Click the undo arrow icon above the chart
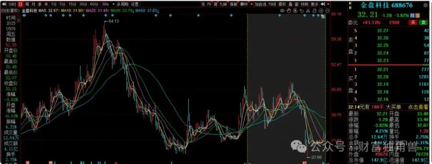Image resolution: width=432 pixels, height=164 pixels. point(301,10)
